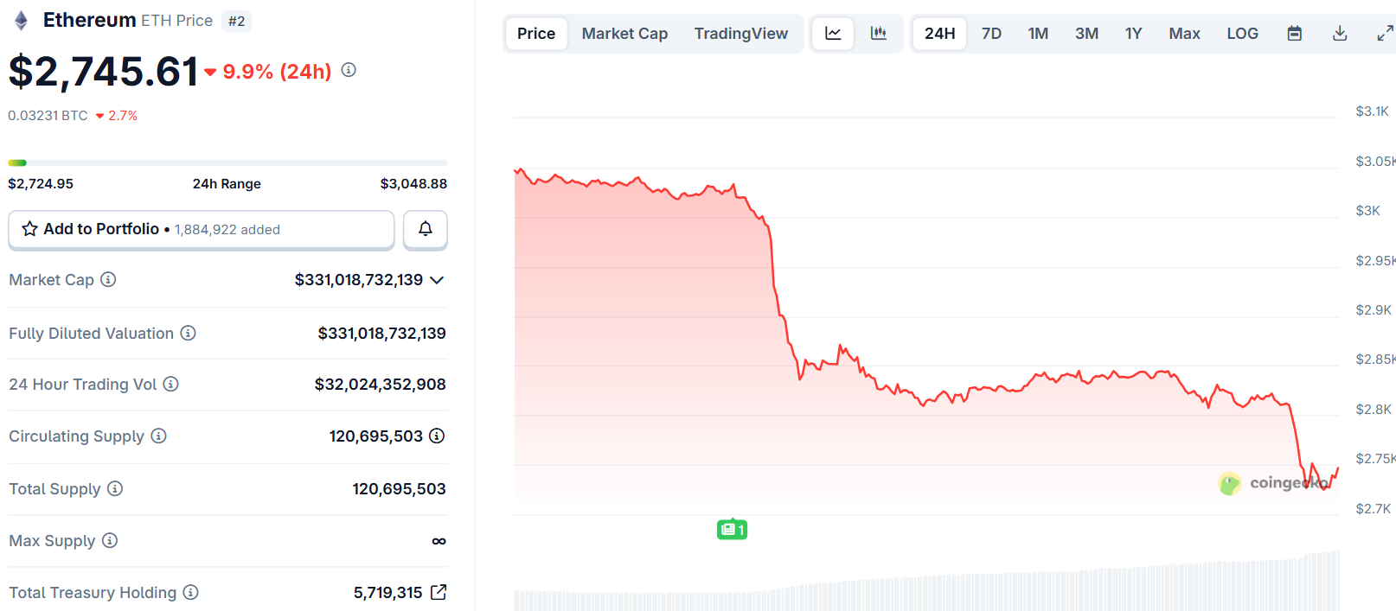The width and height of the screenshot is (1396, 611).
Task: Click the green news marker on chart
Action: (732, 529)
